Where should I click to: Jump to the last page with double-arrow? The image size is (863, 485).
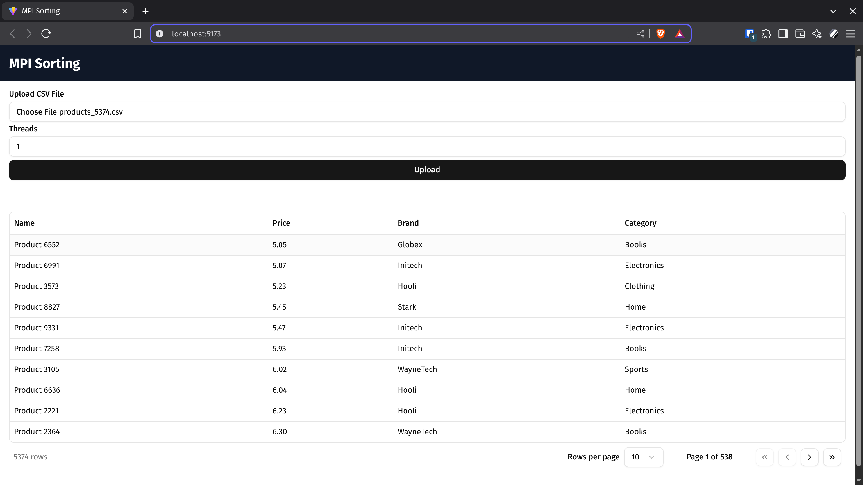point(832,457)
